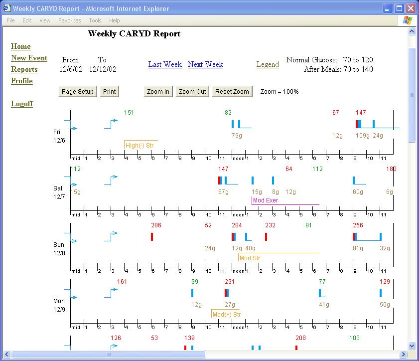Click the 'Zoom = 100%' indicator text
Image resolution: width=419 pixels, height=361 pixels.
(279, 92)
